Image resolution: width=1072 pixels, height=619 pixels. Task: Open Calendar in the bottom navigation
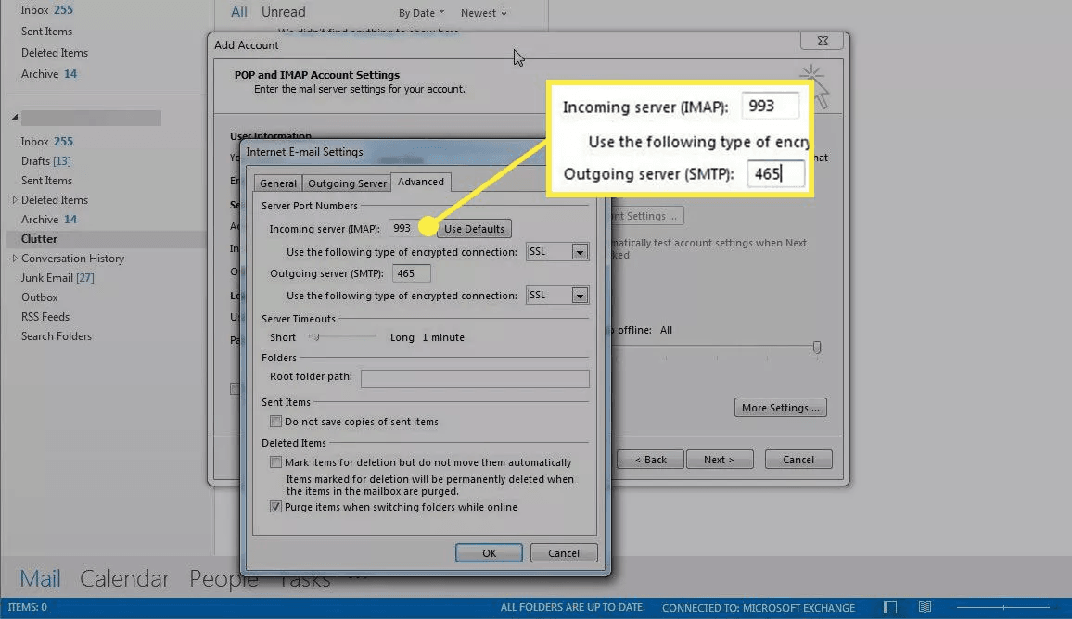click(125, 579)
